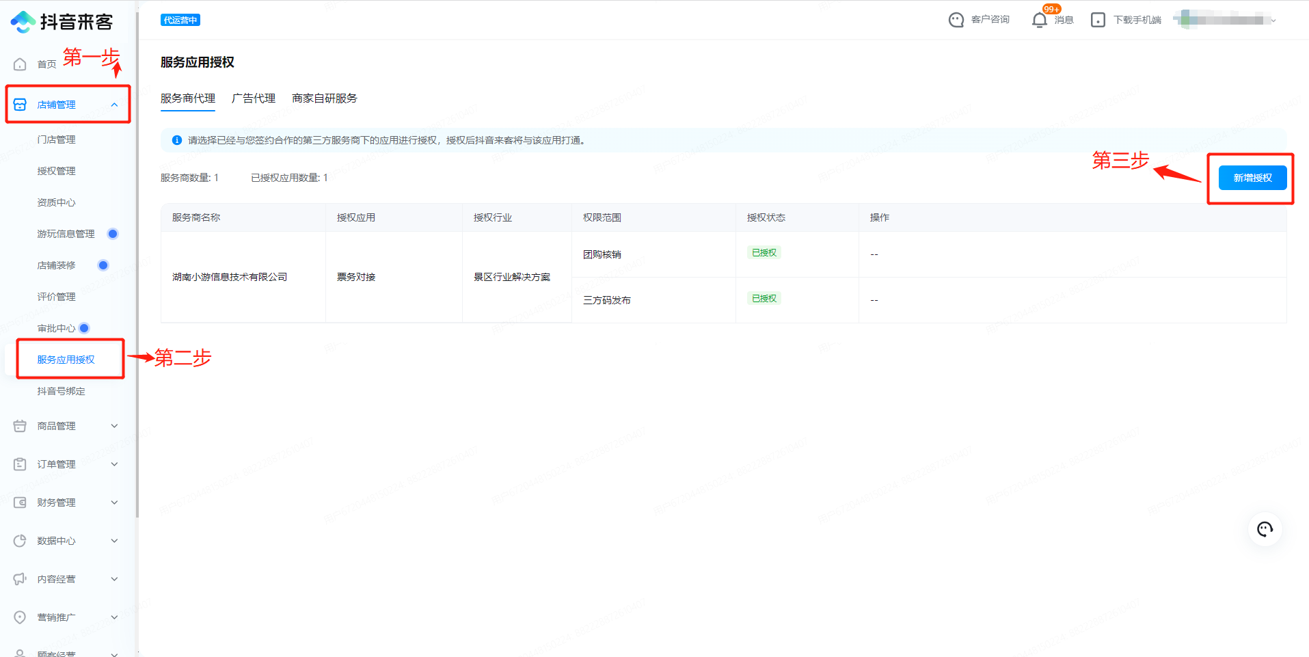Image resolution: width=1309 pixels, height=657 pixels.
Task: Open the floating support chat icon
Action: (1265, 529)
